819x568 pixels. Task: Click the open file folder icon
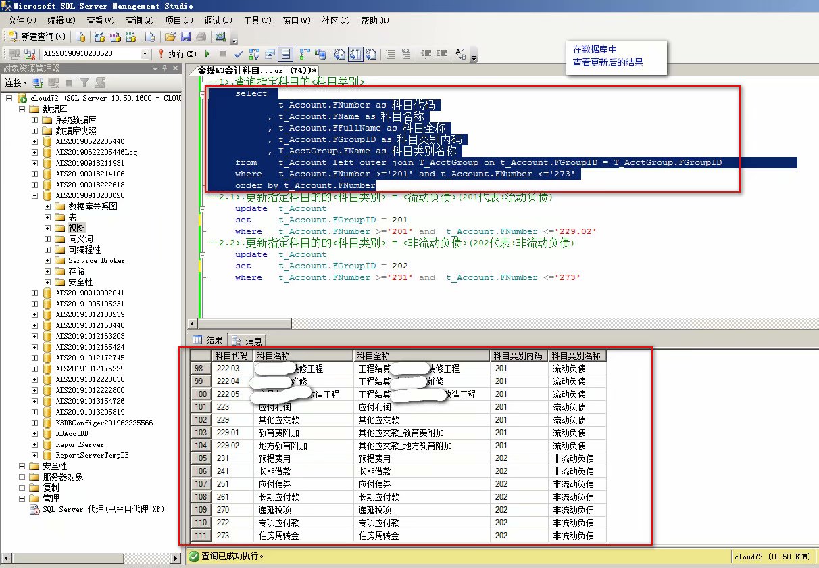[170, 37]
